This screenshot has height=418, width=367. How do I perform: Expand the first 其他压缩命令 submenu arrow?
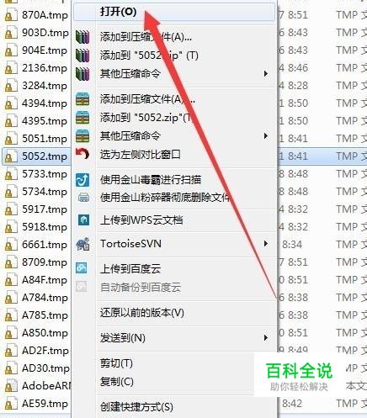(x=266, y=74)
